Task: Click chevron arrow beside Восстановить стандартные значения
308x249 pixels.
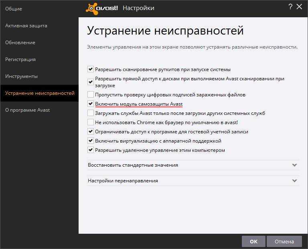Action: [x=294, y=165]
